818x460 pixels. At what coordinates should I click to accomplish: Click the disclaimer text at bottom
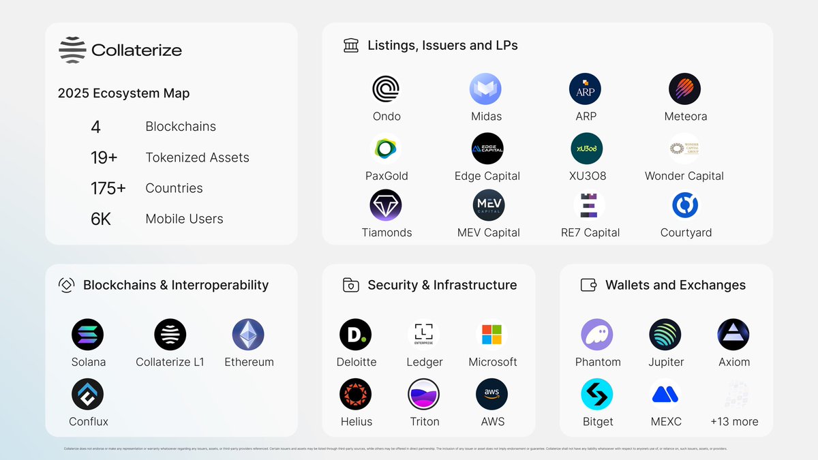pyautogui.click(x=395, y=448)
